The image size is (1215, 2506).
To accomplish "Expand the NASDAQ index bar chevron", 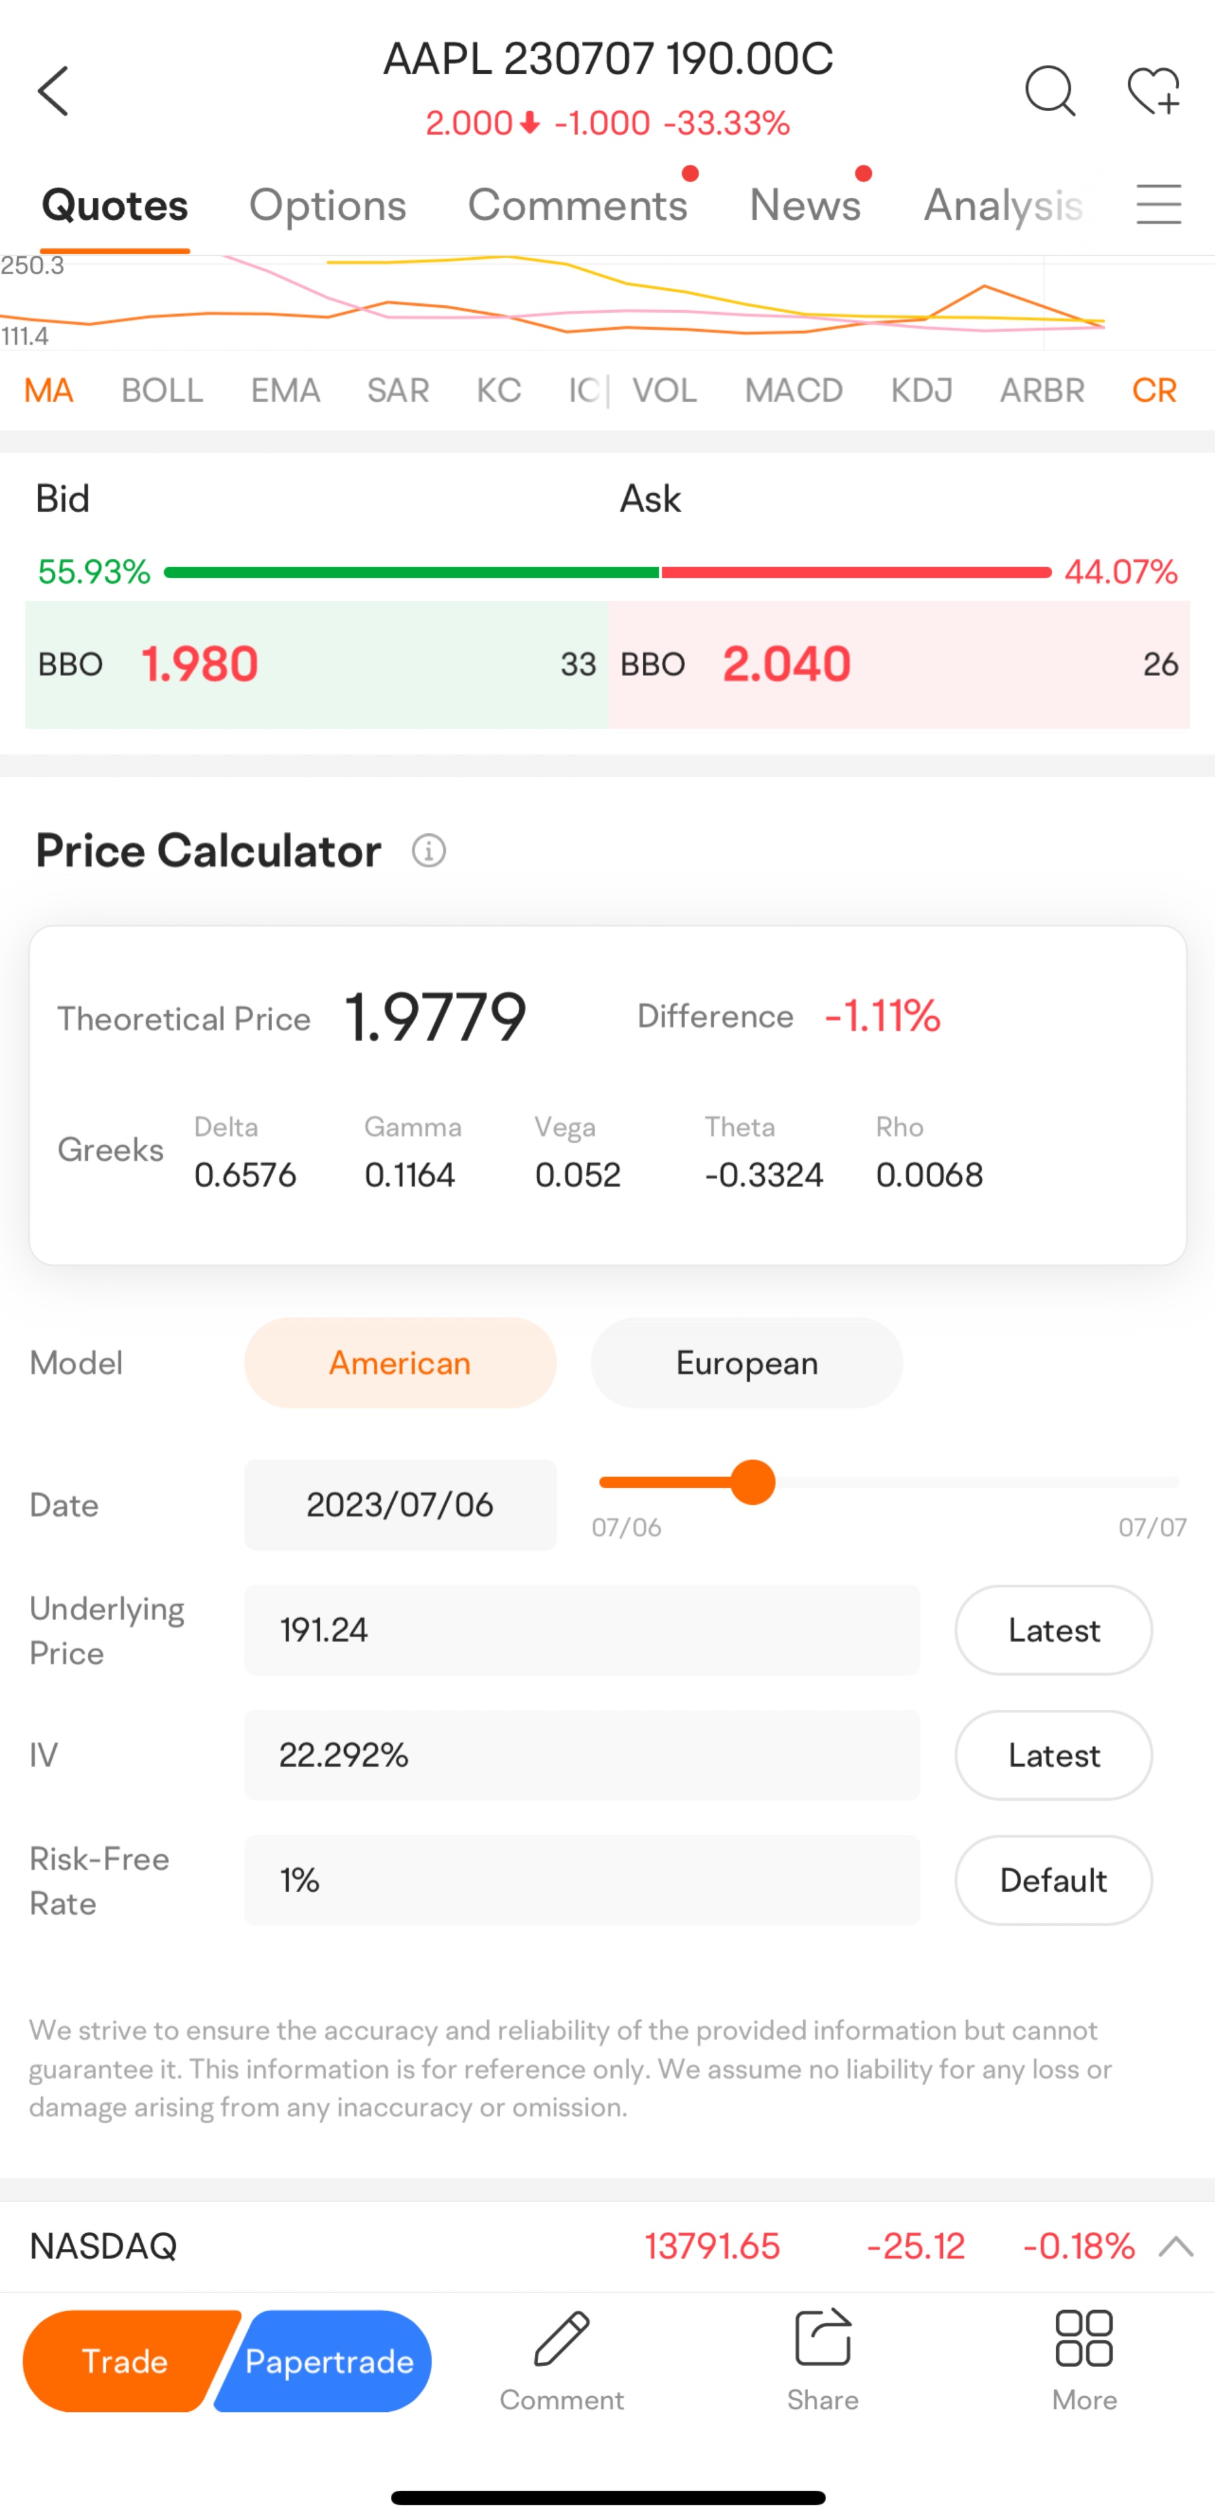I will click(x=1176, y=2246).
